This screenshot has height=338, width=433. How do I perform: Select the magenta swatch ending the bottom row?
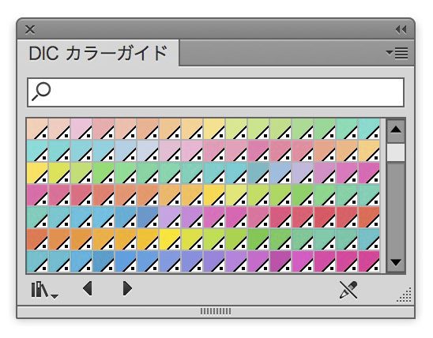tap(369, 261)
